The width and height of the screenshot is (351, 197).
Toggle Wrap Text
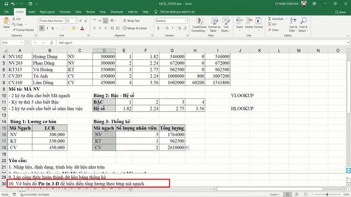point(132,21)
